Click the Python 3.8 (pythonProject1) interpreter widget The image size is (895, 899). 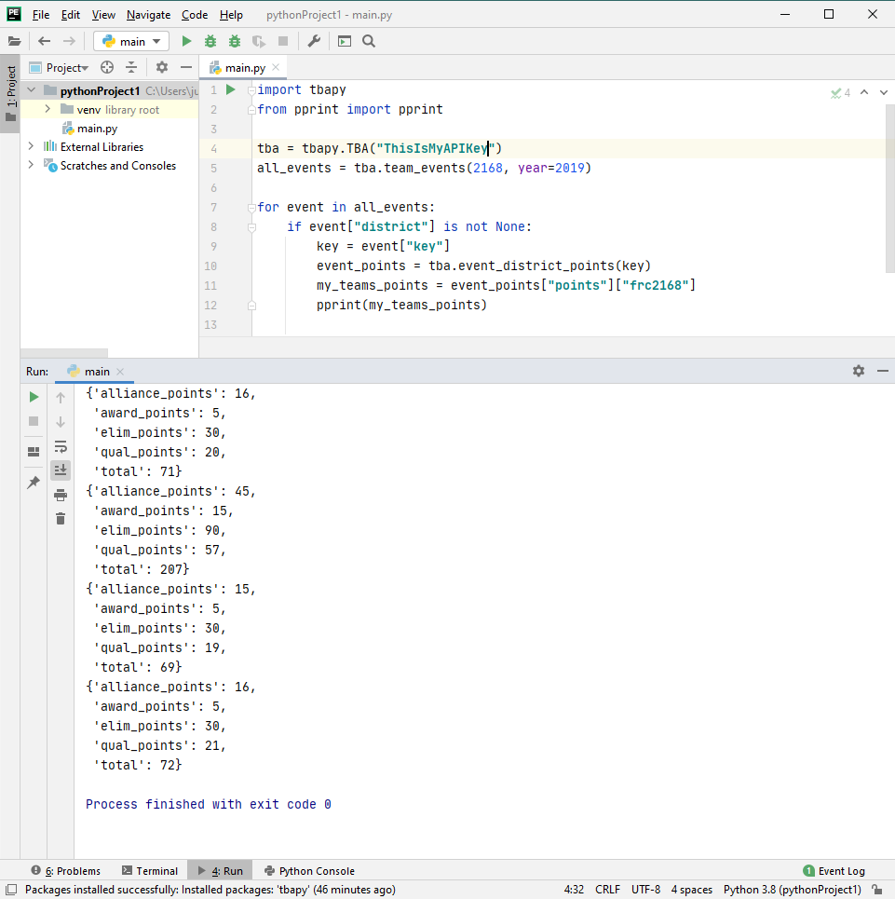(792, 890)
